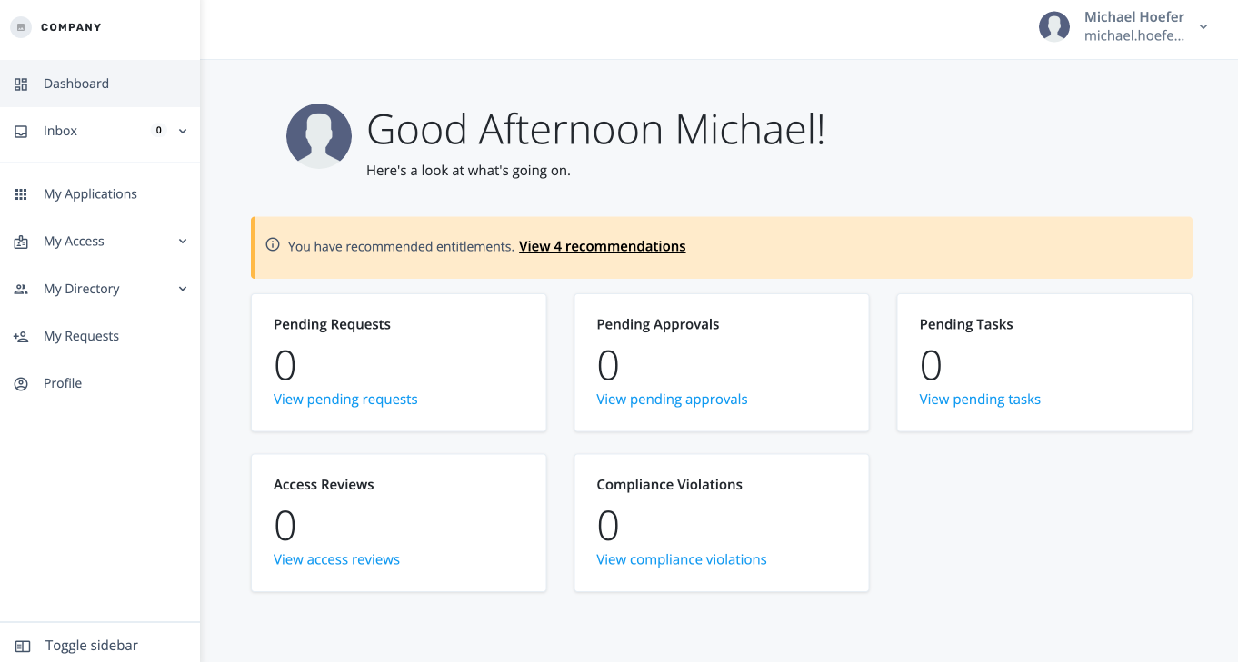
Task: Select the Inbox icon
Action: [20, 130]
